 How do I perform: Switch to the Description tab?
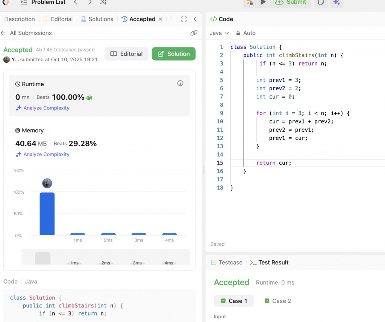click(20, 19)
